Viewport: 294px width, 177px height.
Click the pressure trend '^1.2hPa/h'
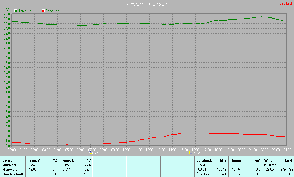(x=204, y=174)
